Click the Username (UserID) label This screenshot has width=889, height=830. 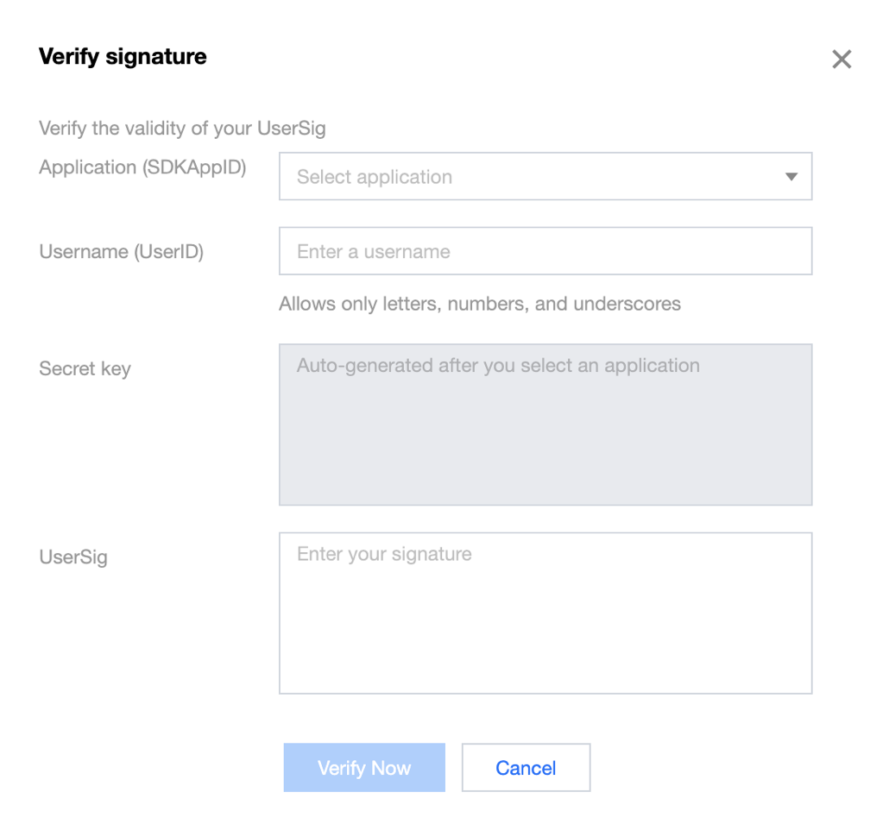click(x=121, y=252)
